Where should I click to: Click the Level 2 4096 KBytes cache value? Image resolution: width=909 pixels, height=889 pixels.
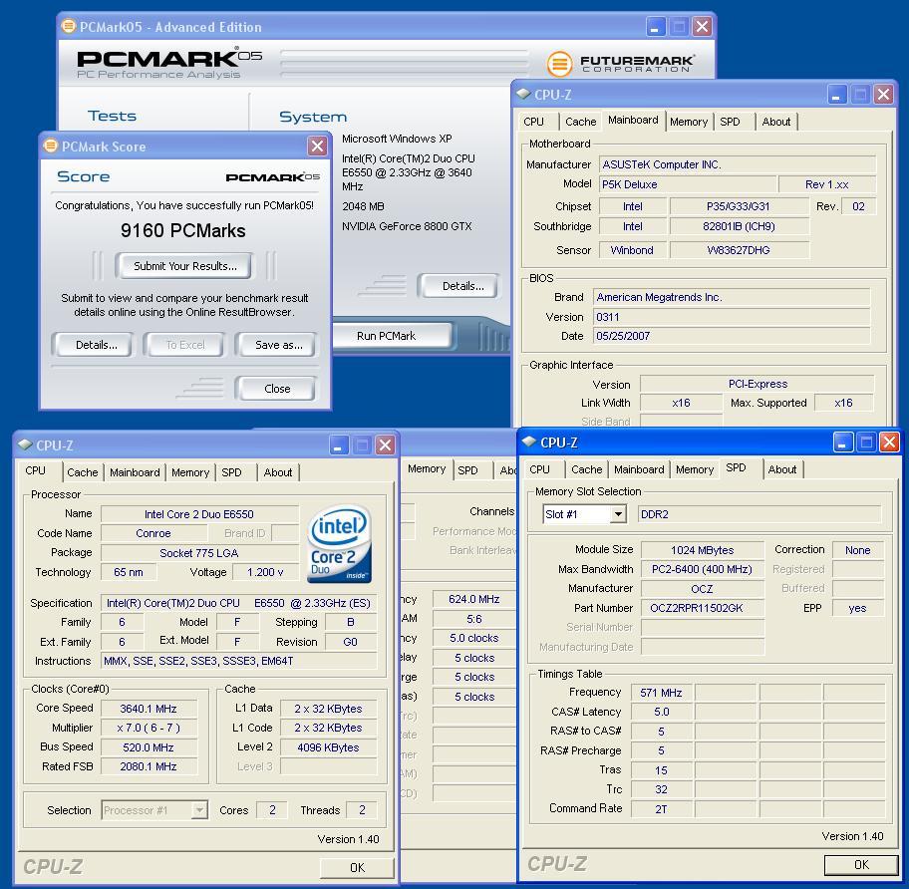[x=328, y=747]
